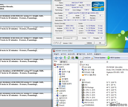Open the 도움말(H) menu

[98, 54]
